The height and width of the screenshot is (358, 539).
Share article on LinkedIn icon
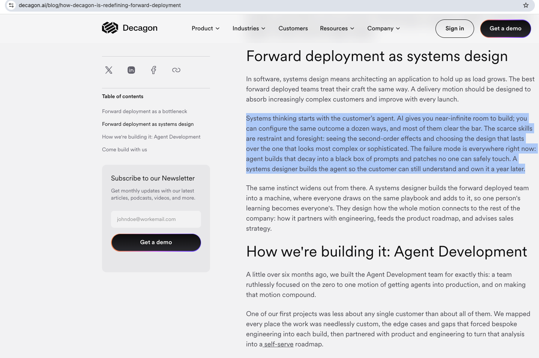click(x=131, y=70)
